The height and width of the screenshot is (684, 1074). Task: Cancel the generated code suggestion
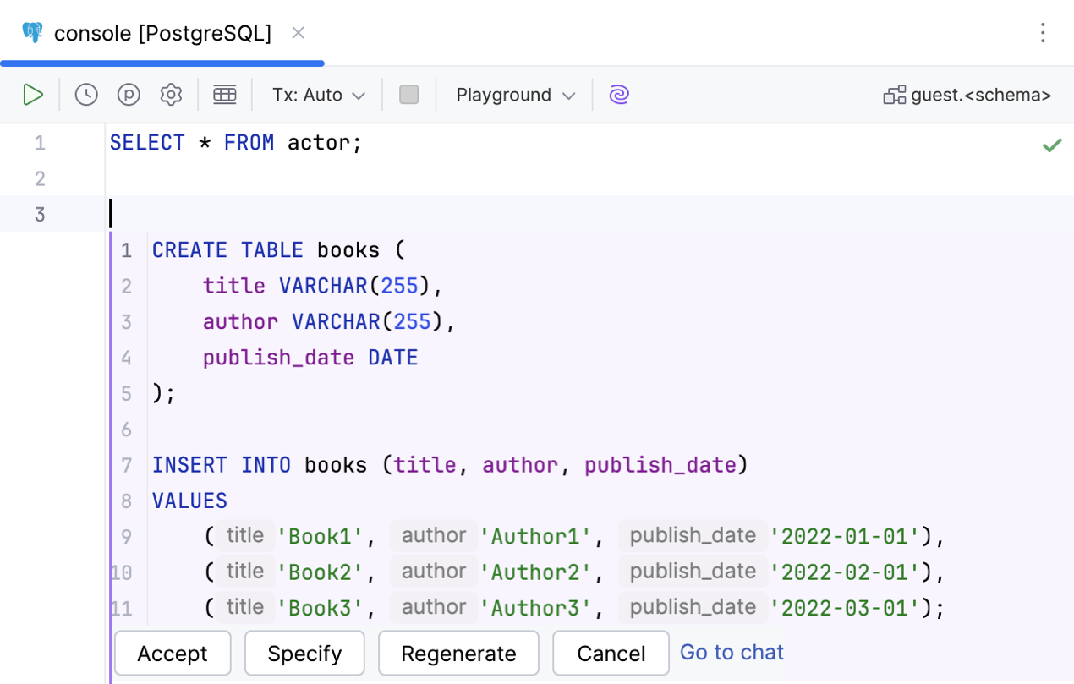pyautogui.click(x=611, y=654)
